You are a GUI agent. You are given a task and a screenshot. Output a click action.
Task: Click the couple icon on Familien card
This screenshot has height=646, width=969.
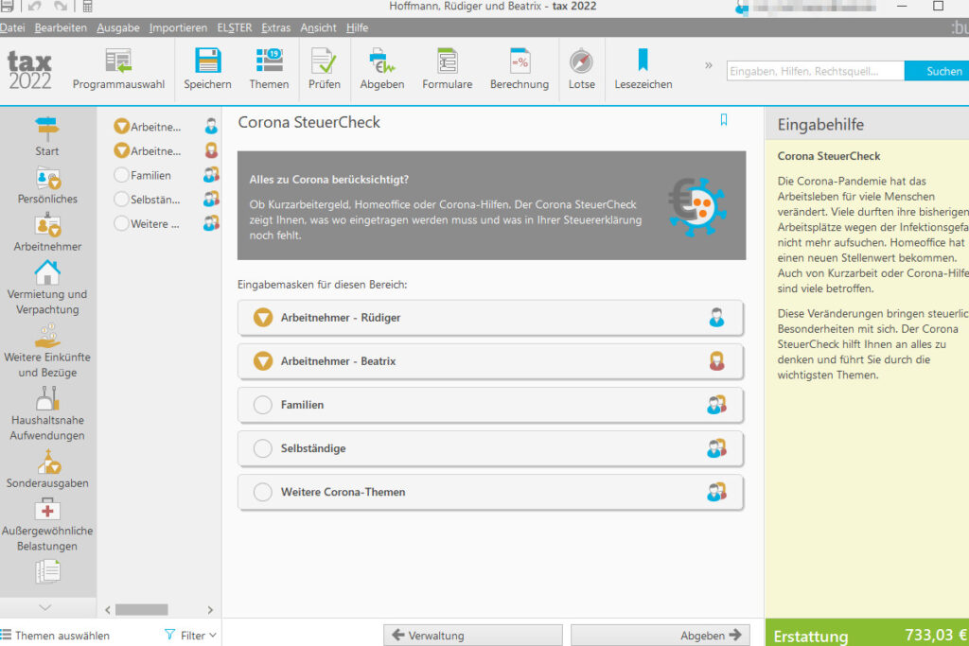pos(717,405)
